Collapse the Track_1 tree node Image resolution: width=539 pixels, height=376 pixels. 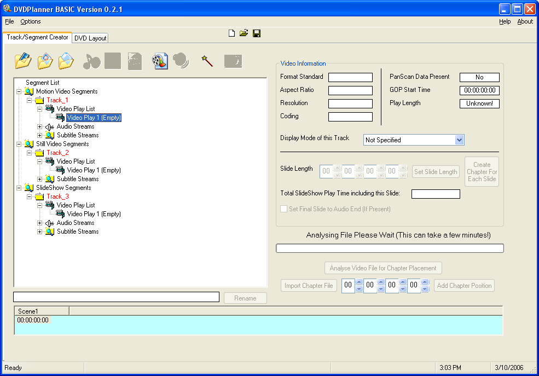click(29, 100)
